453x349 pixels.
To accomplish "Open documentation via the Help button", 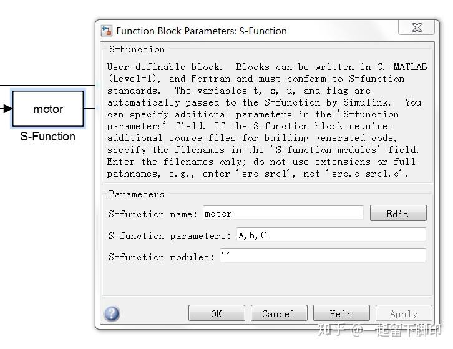I will [x=341, y=313].
